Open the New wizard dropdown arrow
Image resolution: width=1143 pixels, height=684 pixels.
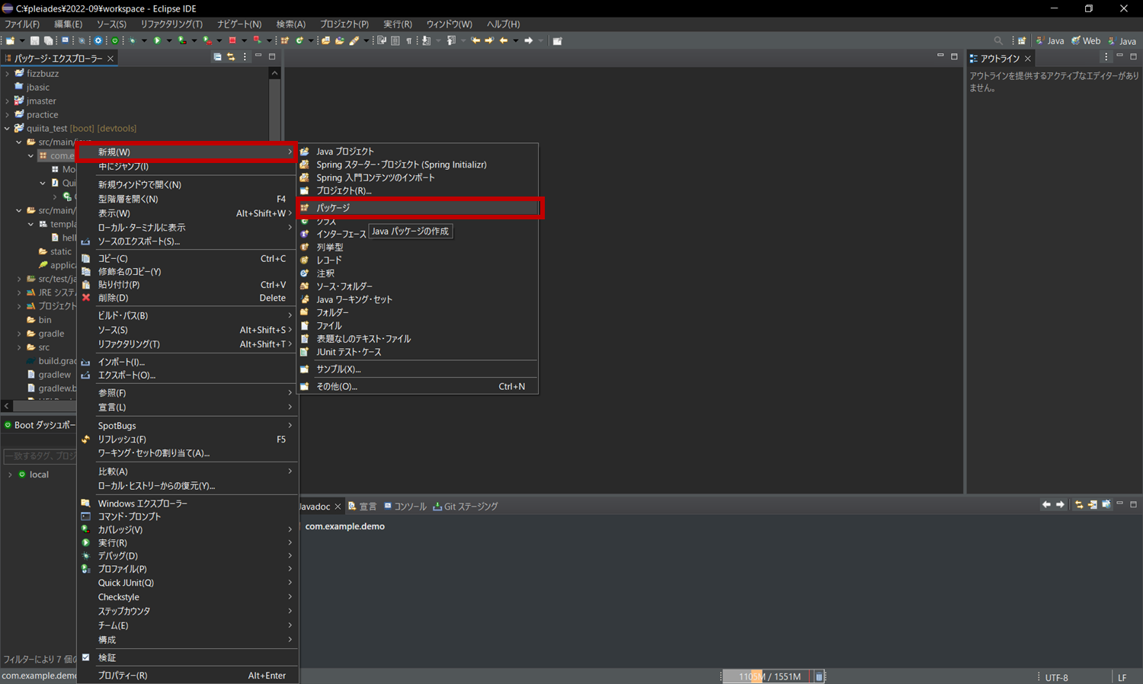pyautogui.click(x=21, y=40)
